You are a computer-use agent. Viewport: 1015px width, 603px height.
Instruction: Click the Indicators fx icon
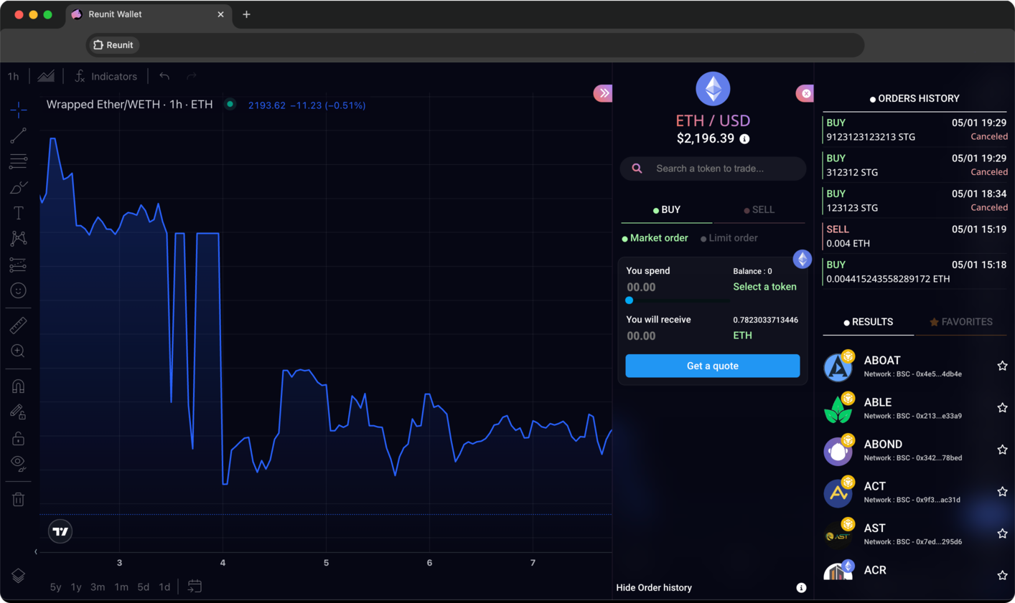pyautogui.click(x=79, y=76)
